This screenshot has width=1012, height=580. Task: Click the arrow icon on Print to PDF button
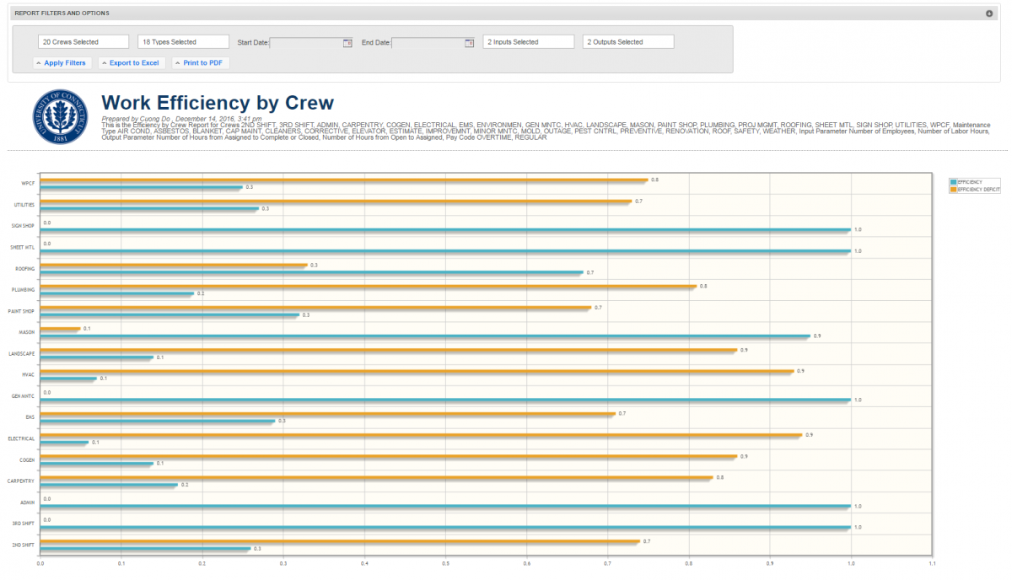(178, 62)
